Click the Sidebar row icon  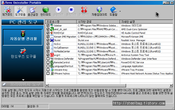pos(52,25)
